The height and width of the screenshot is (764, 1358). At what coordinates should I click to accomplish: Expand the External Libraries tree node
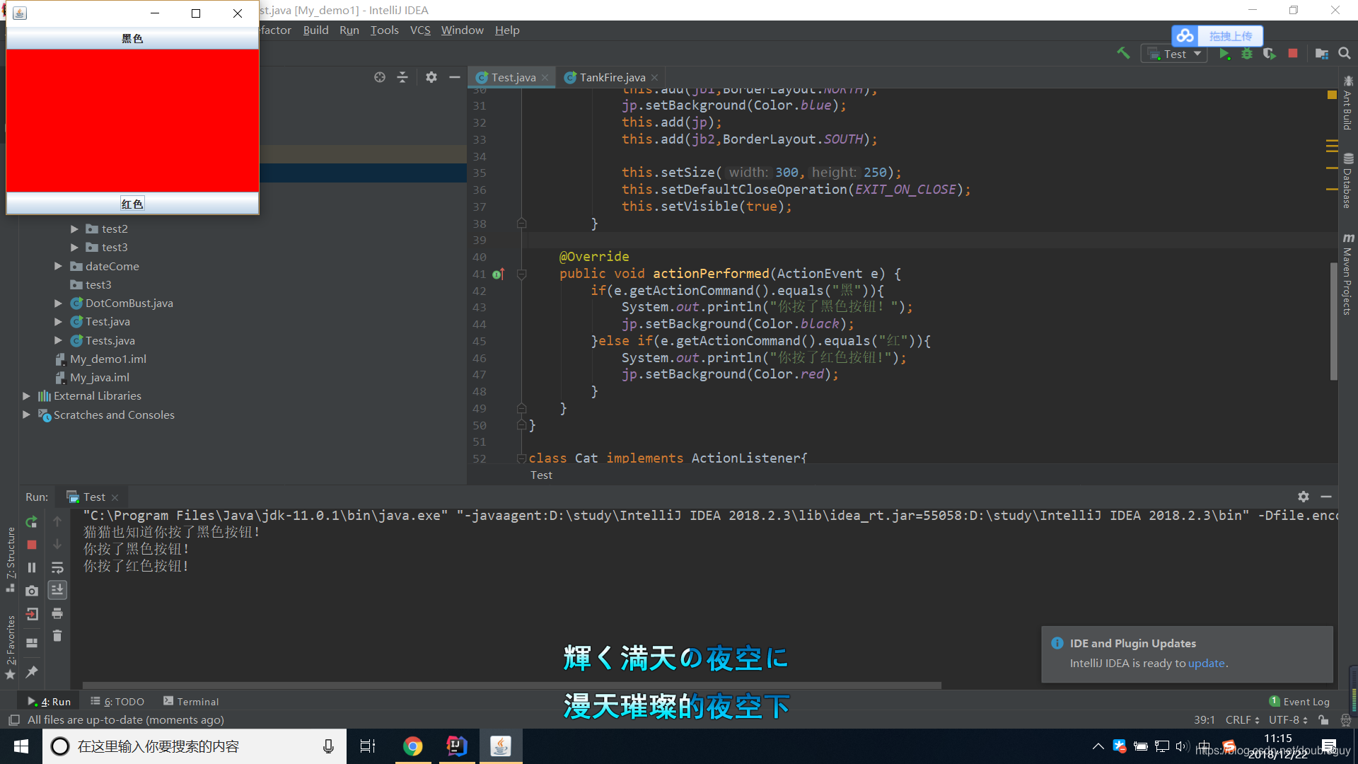26,396
